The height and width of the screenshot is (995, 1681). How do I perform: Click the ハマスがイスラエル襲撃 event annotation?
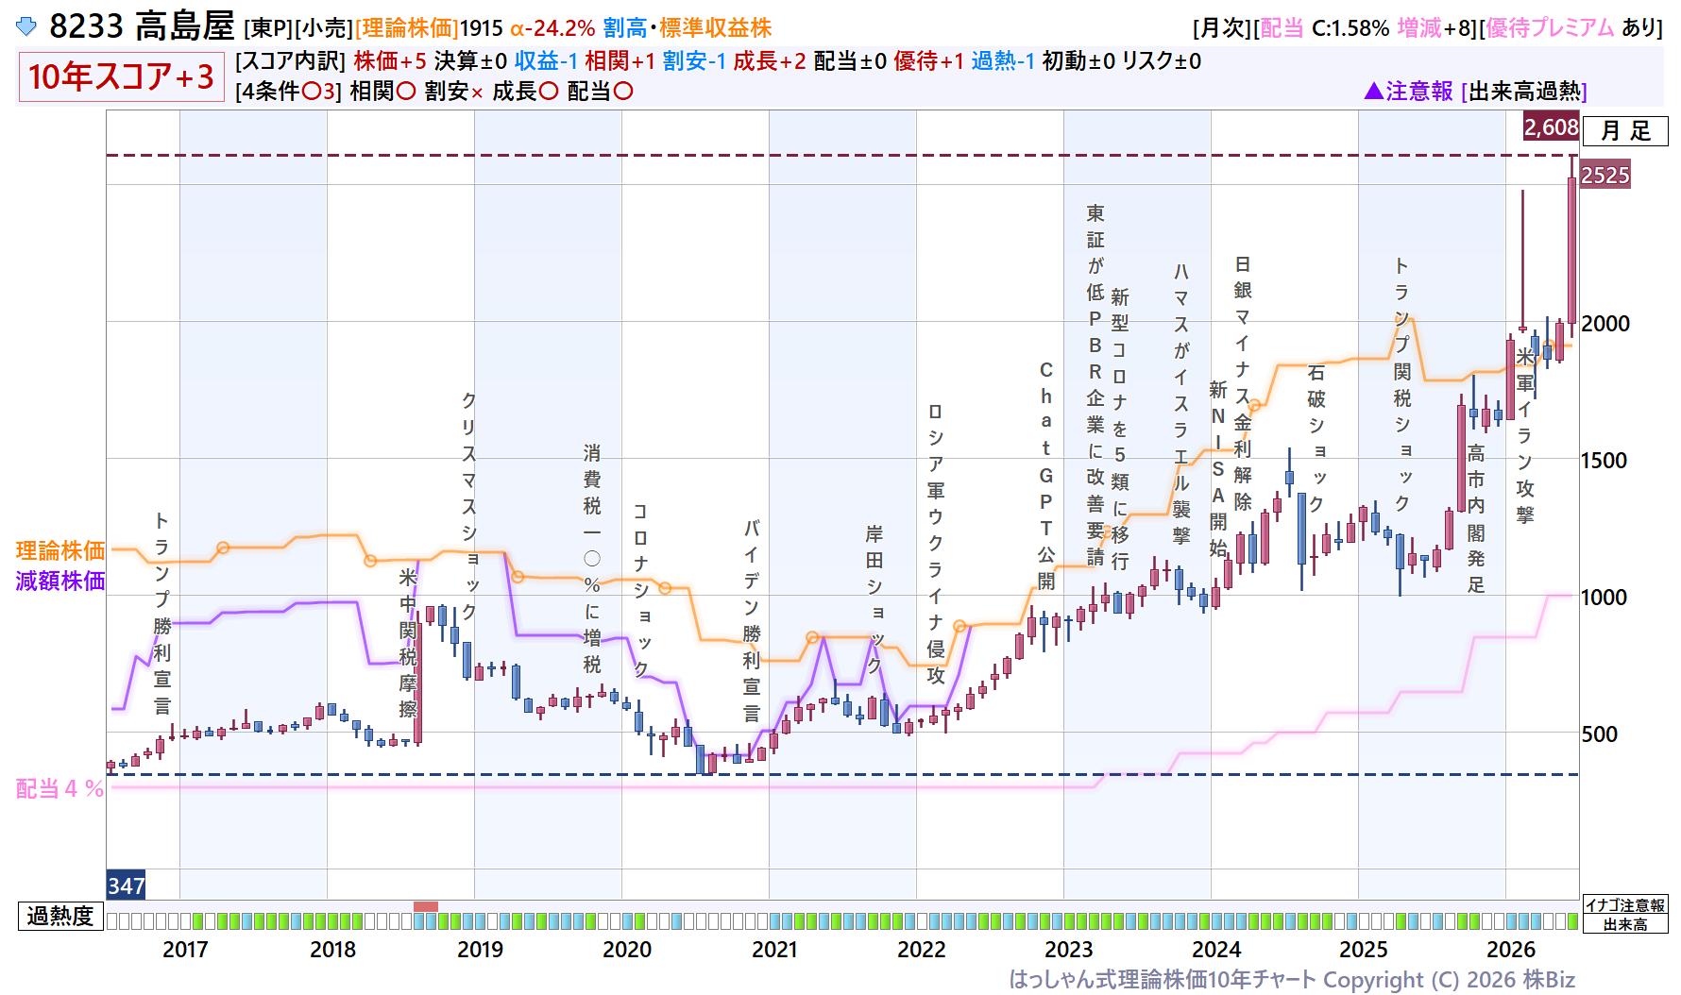[x=1181, y=403]
